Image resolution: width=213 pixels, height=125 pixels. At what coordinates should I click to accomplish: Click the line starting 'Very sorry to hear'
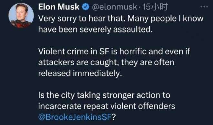click(121, 19)
